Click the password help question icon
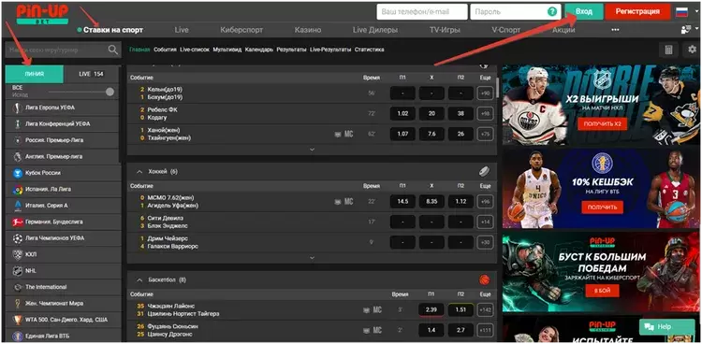 coord(552,11)
